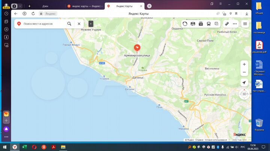Click the red Armavirskaya street map pin
This screenshot has width=270, height=151.
(x=137, y=48)
